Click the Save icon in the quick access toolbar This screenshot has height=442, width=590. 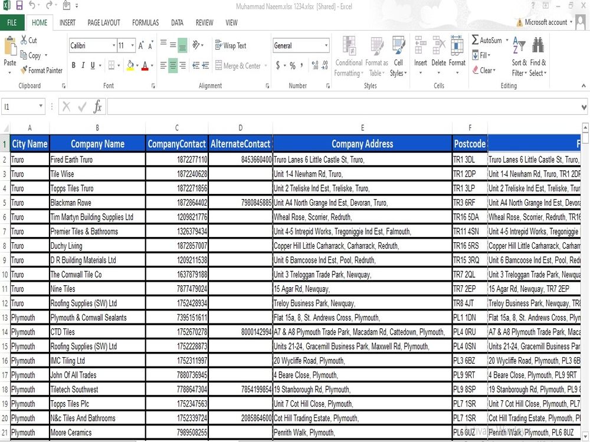point(19,5)
